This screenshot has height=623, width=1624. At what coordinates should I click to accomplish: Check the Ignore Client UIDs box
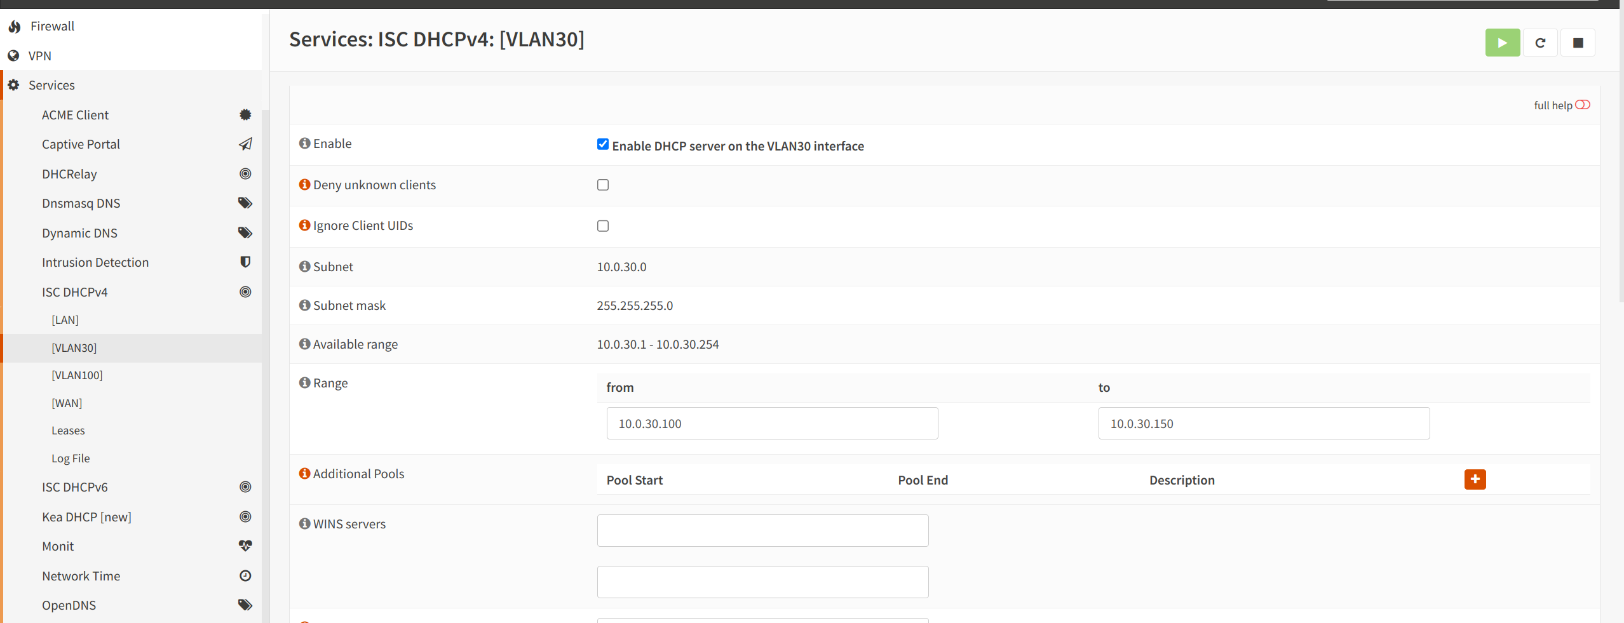[602, 225]
